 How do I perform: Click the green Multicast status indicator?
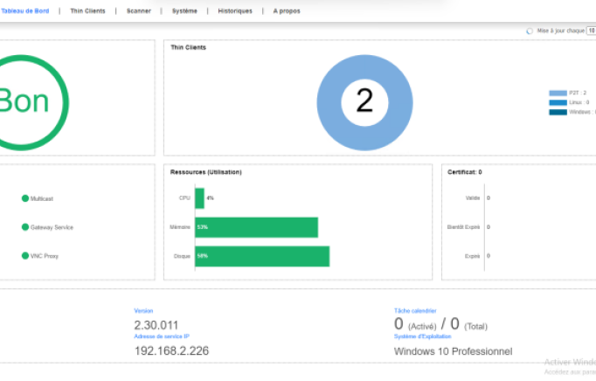(x=25, y=198)
